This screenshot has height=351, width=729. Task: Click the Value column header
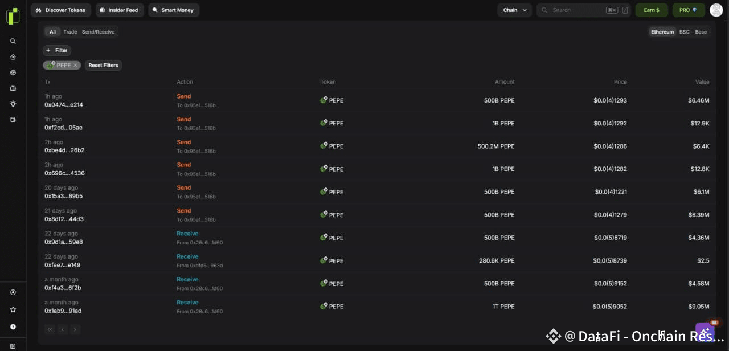[x=702, y=82]
